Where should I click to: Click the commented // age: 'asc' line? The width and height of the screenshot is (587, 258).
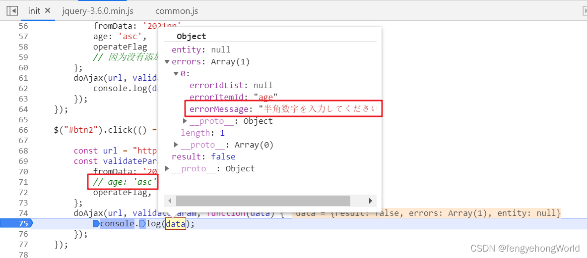(x=125, y=182)
